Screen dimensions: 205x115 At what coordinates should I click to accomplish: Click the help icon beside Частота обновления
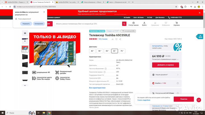[x=106, y=69]
